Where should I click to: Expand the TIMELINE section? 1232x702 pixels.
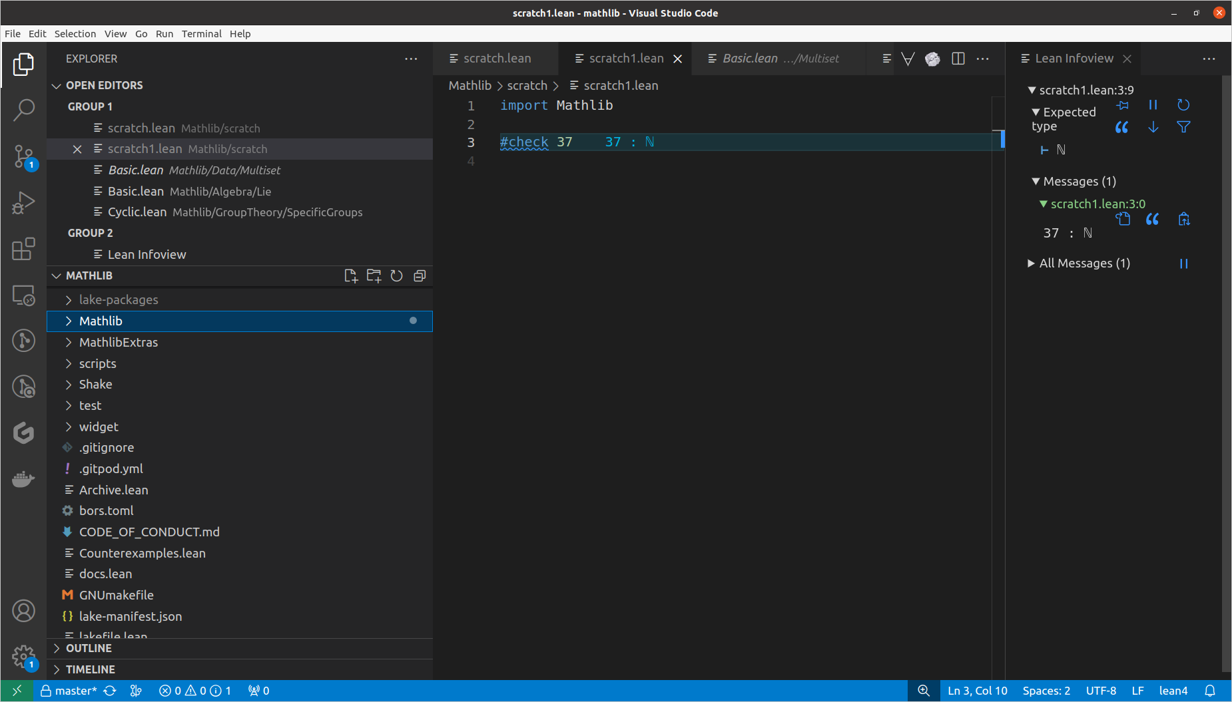[x=240, y=669]
